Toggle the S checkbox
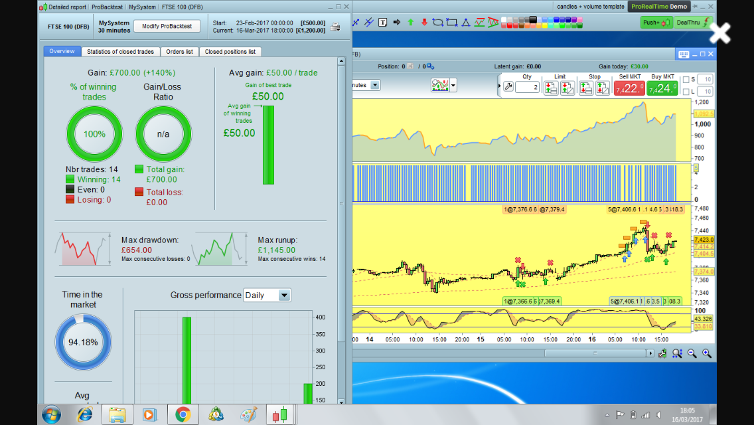 click(686, 80)
